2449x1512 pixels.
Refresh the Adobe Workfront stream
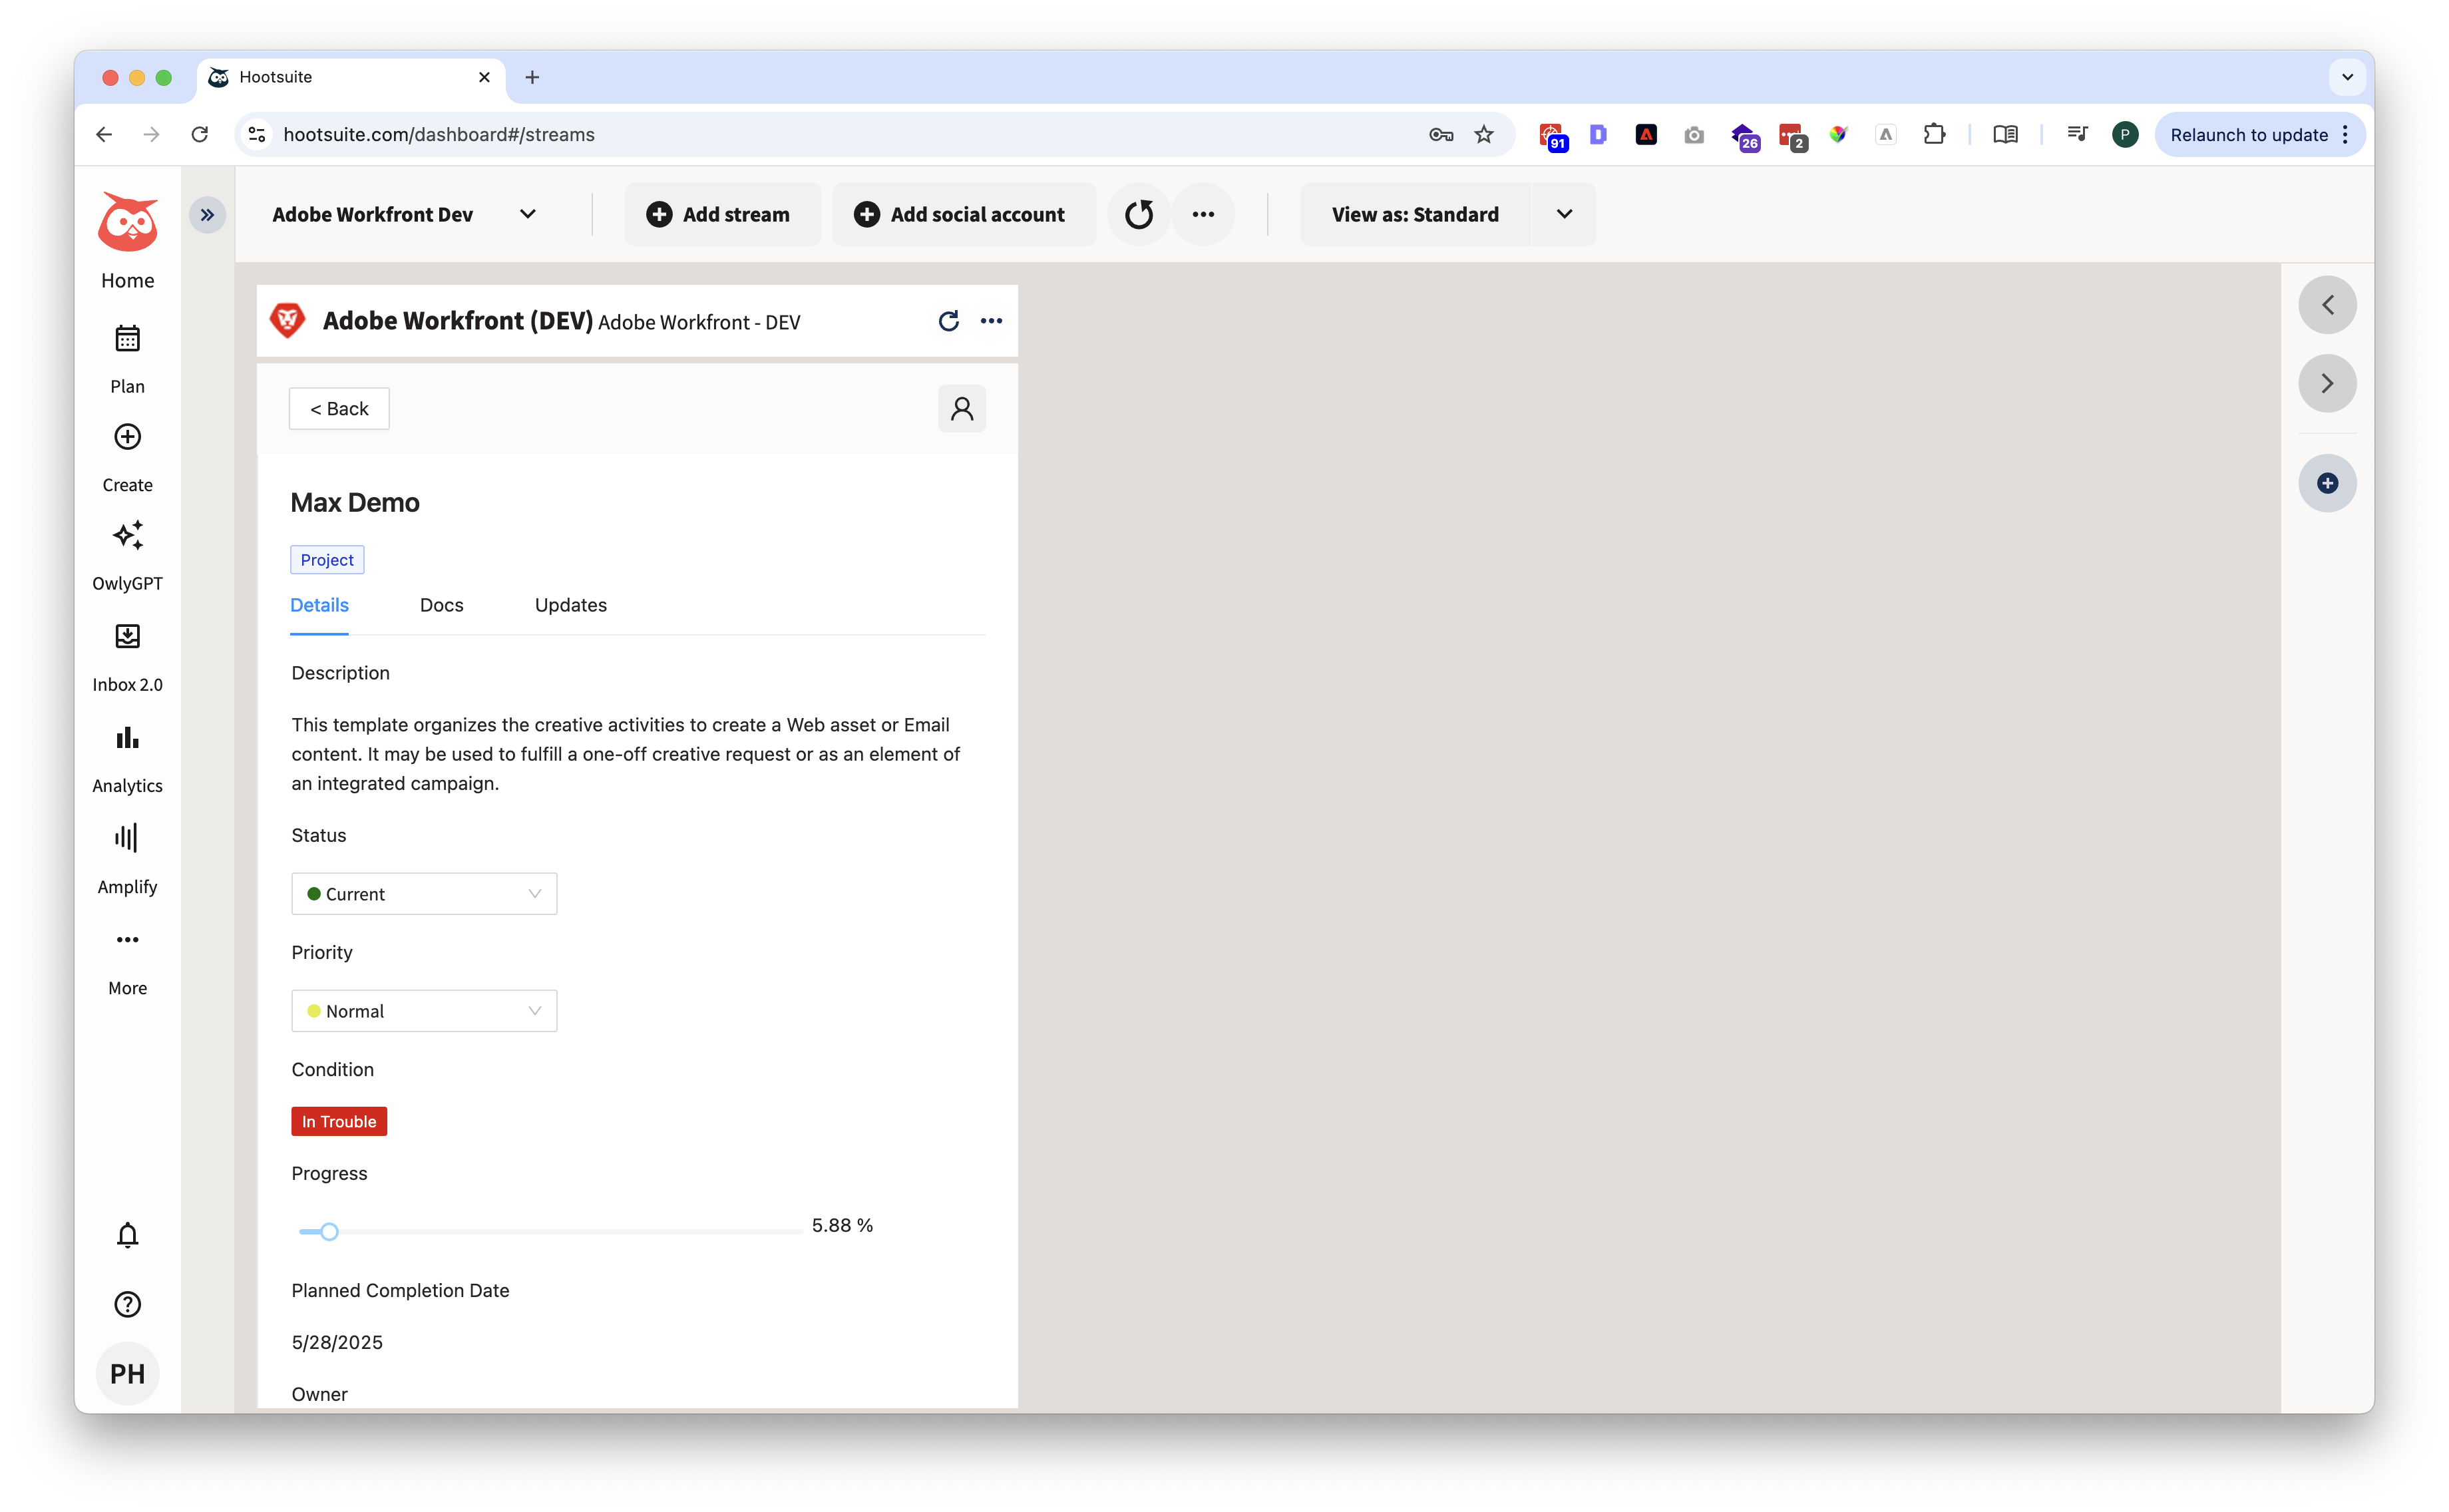pos(948,321)
